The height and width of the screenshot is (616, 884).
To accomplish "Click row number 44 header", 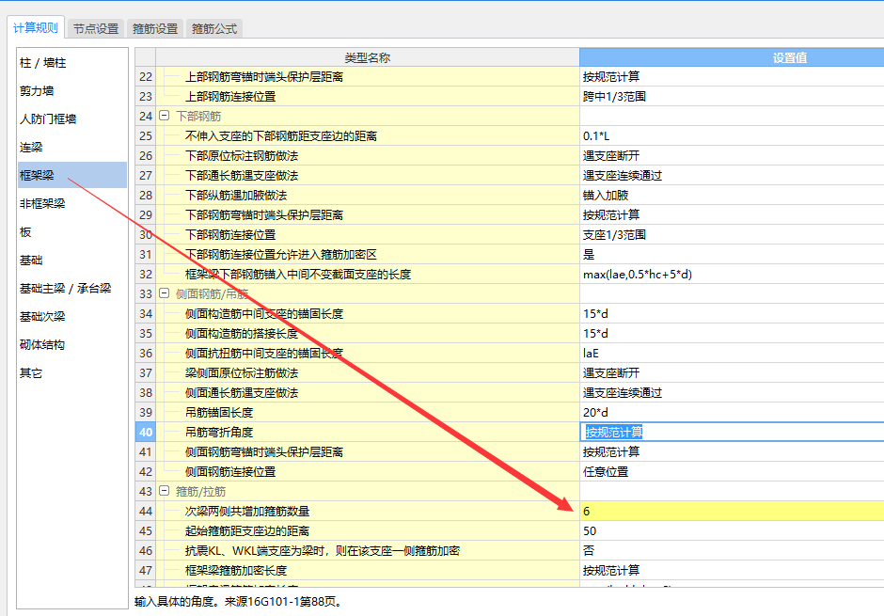I will pyautogui.click(x=146, y=511).
